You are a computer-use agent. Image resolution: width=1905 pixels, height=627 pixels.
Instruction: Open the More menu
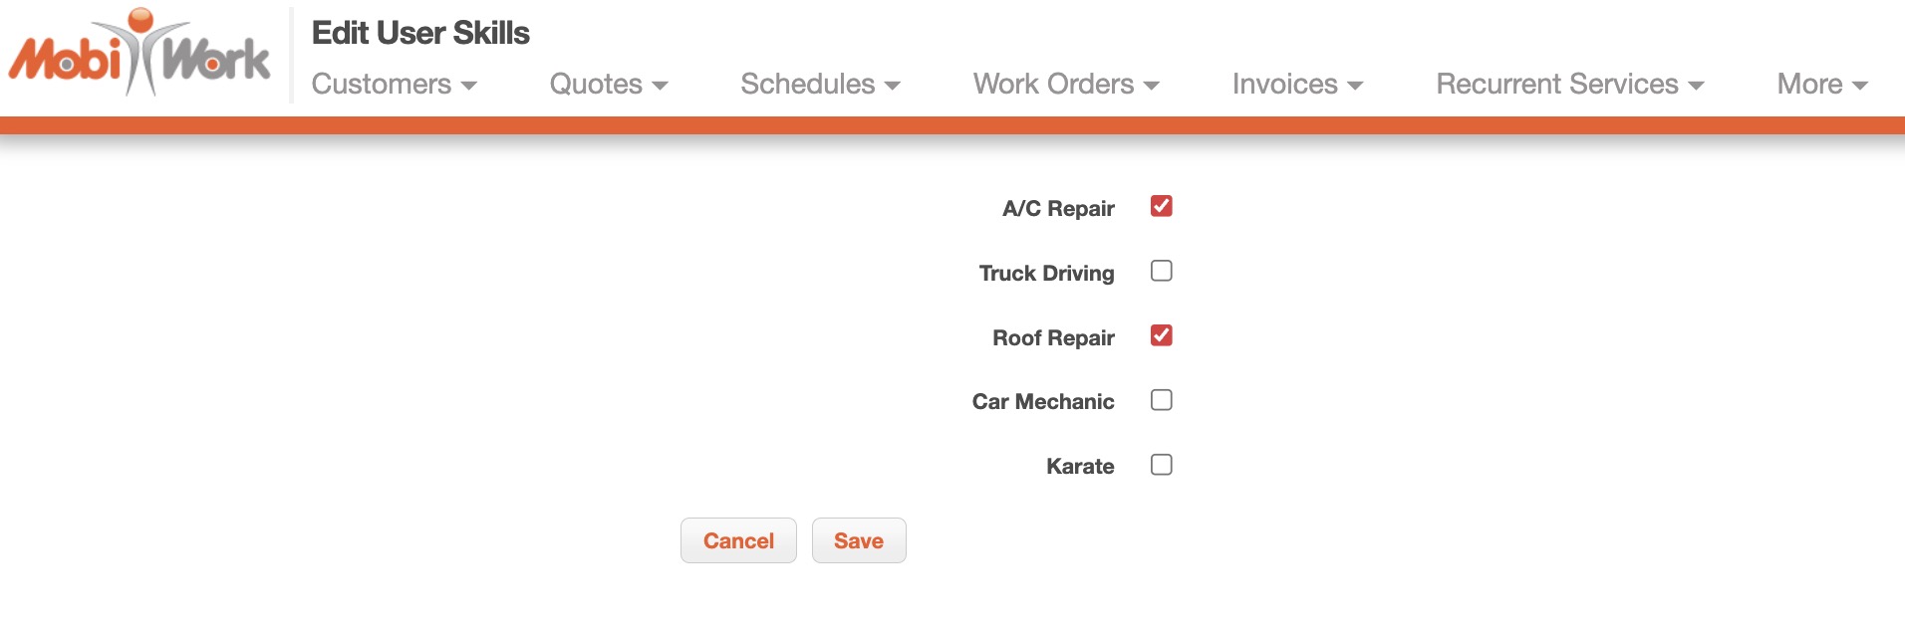click(x=1821, y=85)
